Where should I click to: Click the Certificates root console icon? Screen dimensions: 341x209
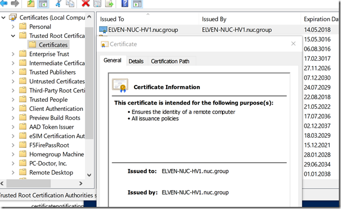13,17
